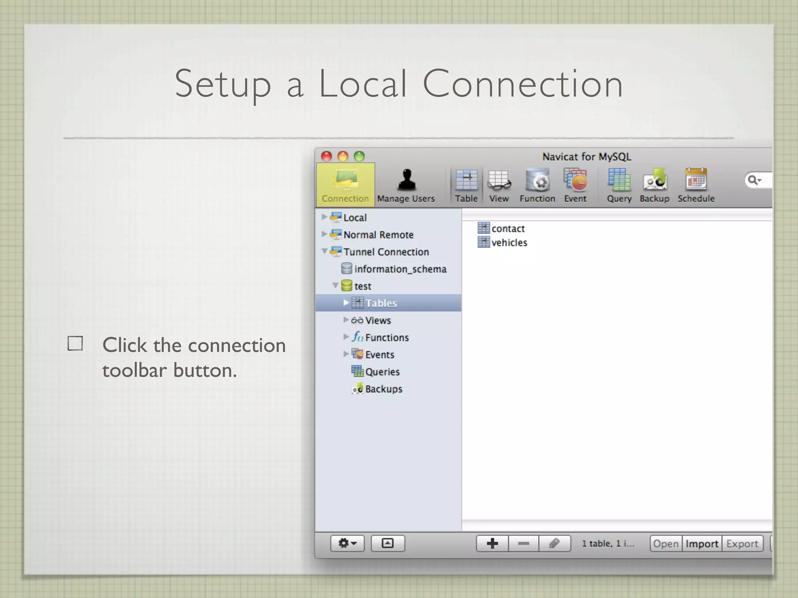
Task: Click the pencil edit button
Action: (555, 543)
